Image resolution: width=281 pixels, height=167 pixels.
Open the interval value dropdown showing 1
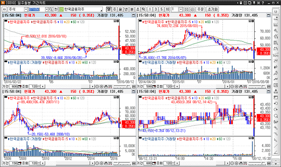pos(181,10)
